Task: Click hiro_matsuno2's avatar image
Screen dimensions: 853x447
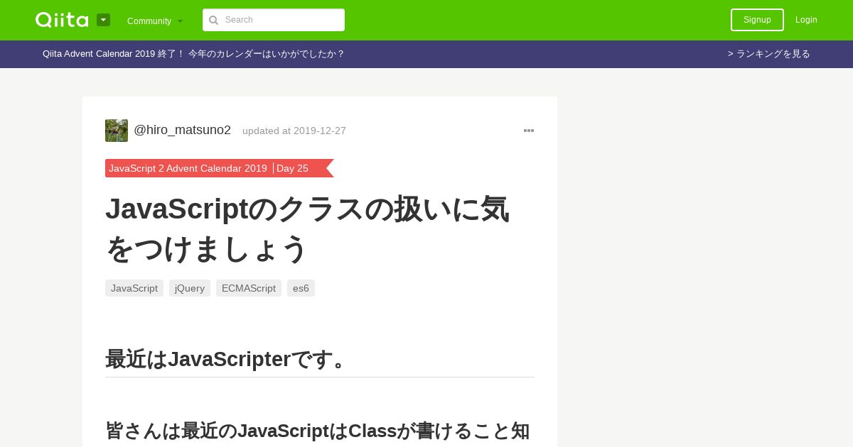Action: pyautogui.click(x=117, y=131)
